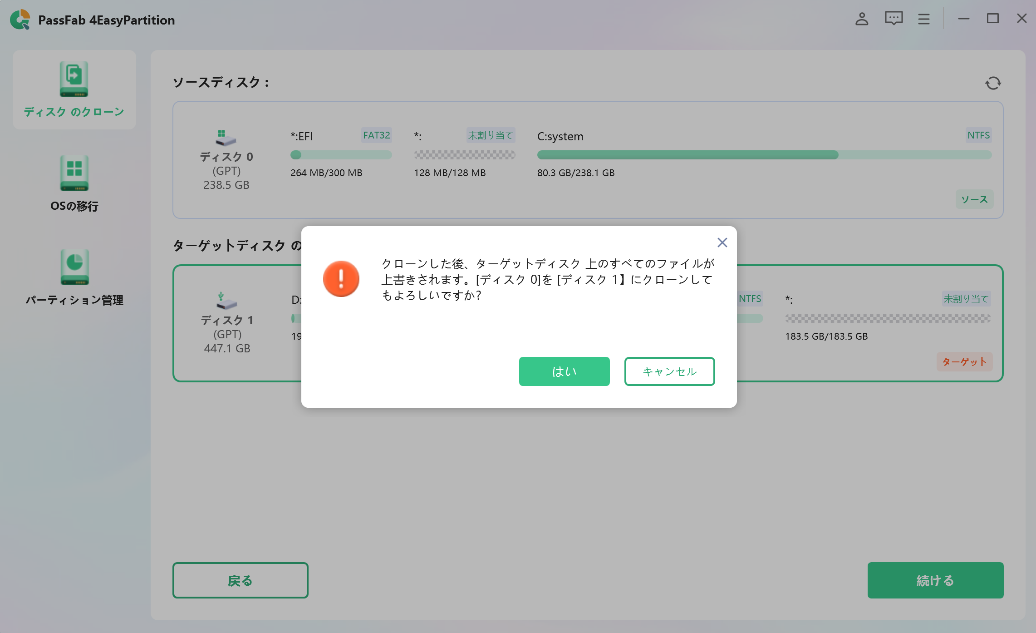This screenshot has height=633, width=1036.
Task: Click the 戻る button
Action: pyautogui.click(x=240, y=580)
